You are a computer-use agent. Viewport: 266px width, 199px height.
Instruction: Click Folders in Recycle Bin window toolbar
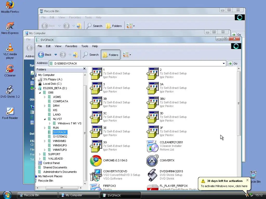(x=114, y=26)
